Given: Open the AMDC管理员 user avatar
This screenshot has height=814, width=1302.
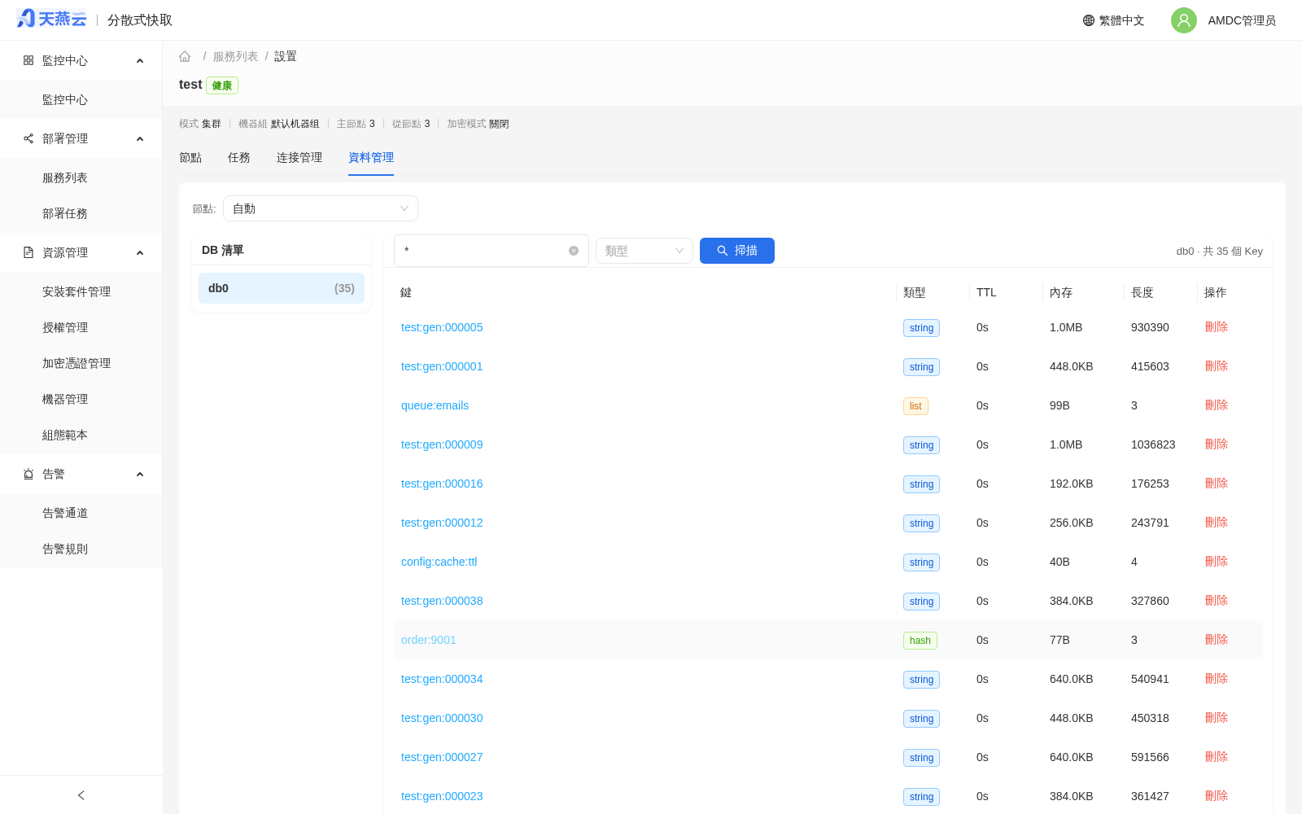Looking at the screenshot, I should point(1184,20).
